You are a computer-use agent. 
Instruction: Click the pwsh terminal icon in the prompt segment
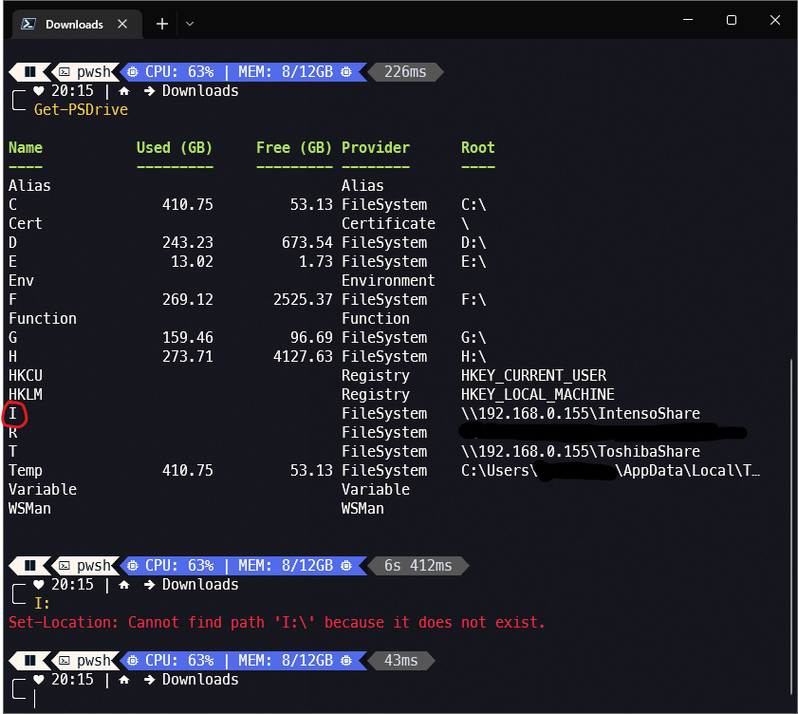(x=65, y=71)
